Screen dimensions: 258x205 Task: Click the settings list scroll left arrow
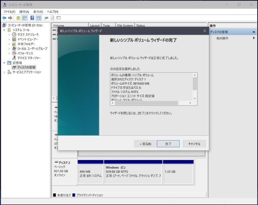(112, 103)
